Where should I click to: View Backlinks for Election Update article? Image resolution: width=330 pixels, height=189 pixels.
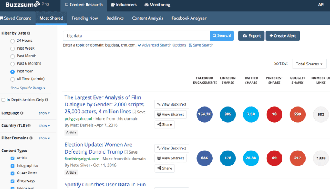coord(172,148)
